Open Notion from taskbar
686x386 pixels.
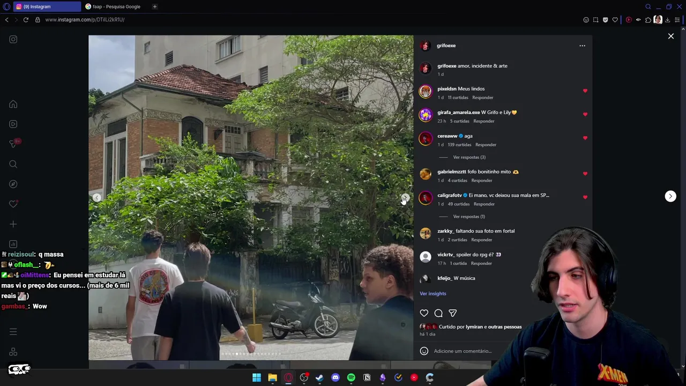(x=367, y=377)
